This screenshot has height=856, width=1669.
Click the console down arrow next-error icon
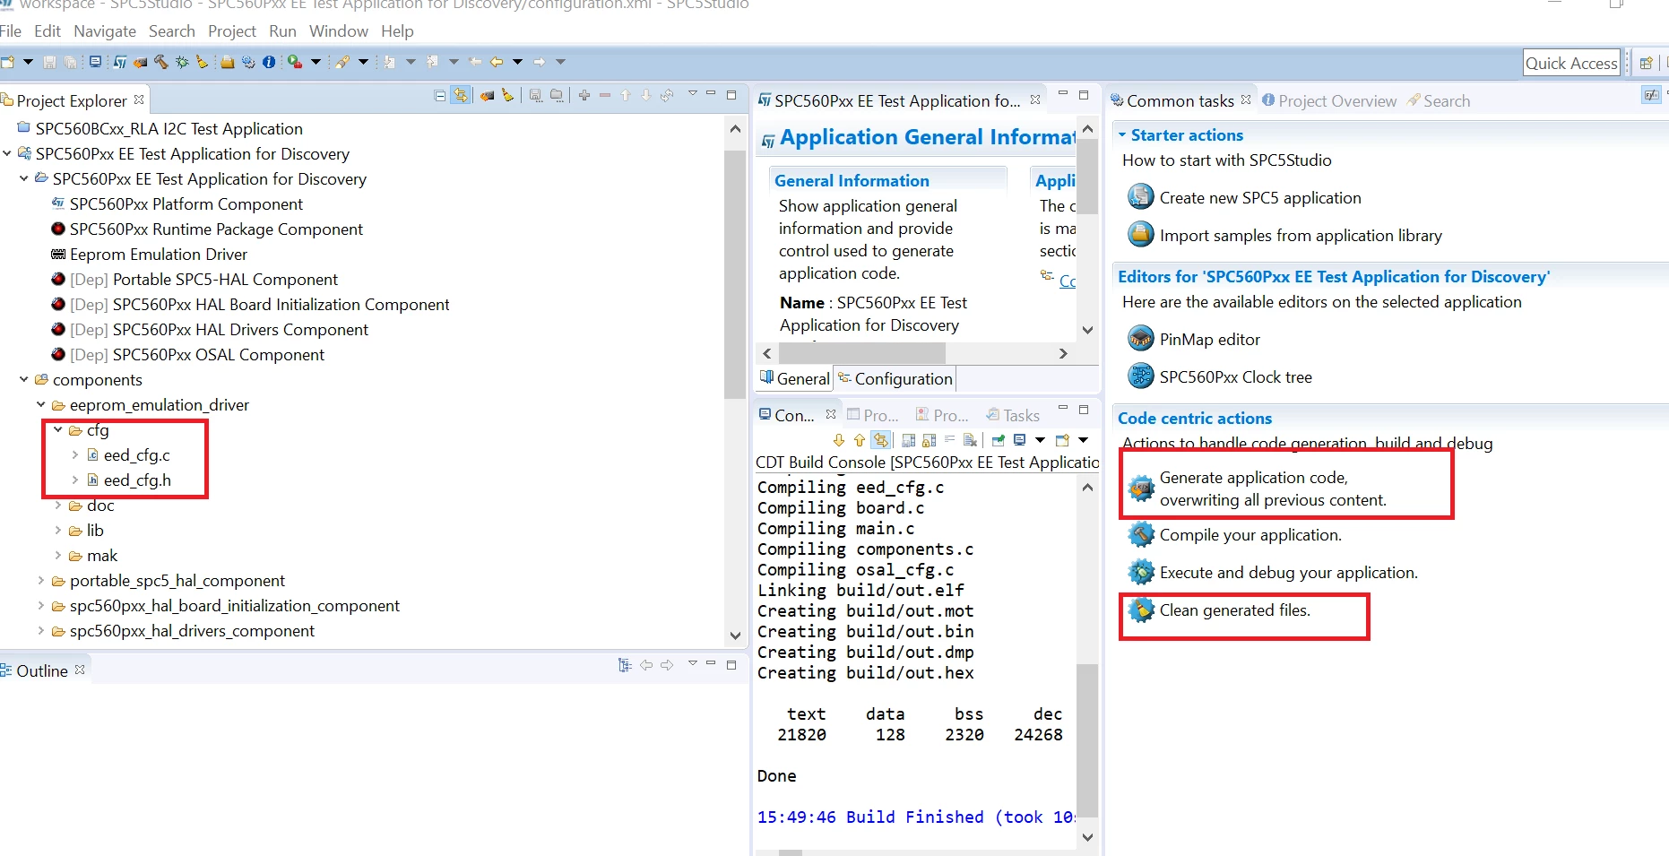pos(839,440)
